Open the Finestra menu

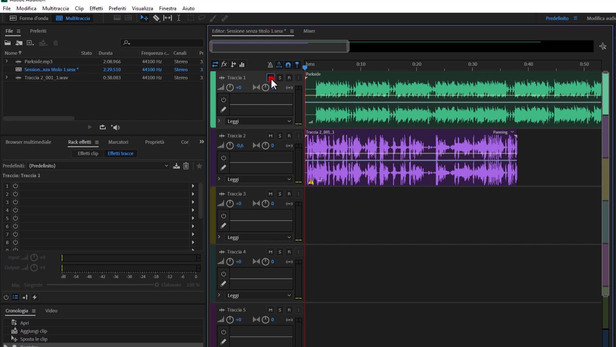pyautogui.click(x=168, y=8)
